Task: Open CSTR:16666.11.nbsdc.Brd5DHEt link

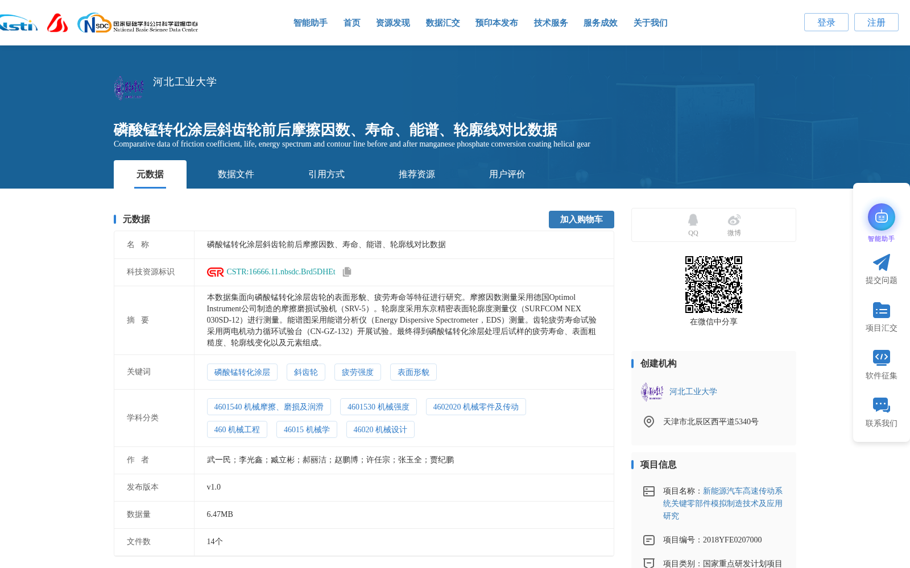Action: coord(281,272)
